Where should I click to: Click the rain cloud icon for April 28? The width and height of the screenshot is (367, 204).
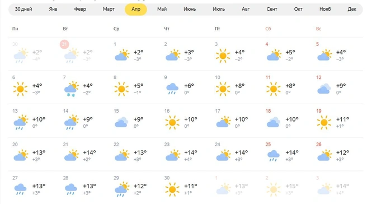[x=71, y=189]
